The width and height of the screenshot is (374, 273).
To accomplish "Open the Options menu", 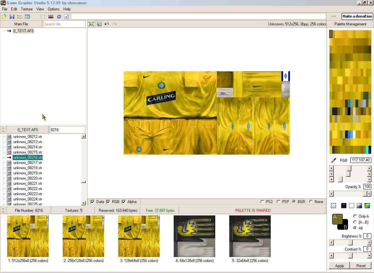I will click(x=54, y=9).
